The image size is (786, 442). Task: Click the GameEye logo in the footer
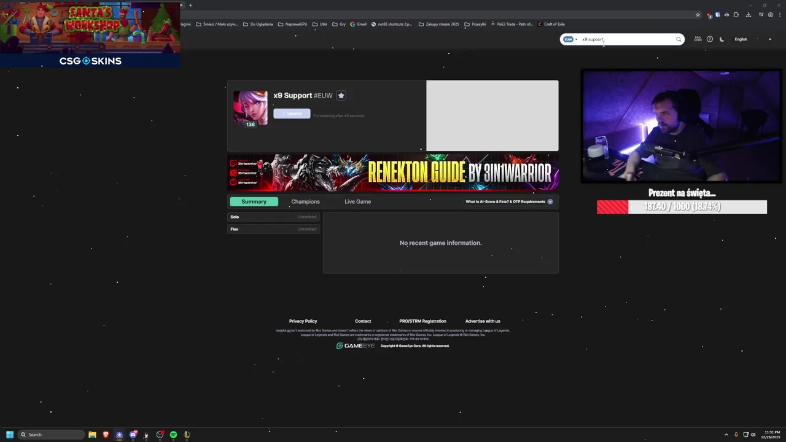(x=356, y=346)
